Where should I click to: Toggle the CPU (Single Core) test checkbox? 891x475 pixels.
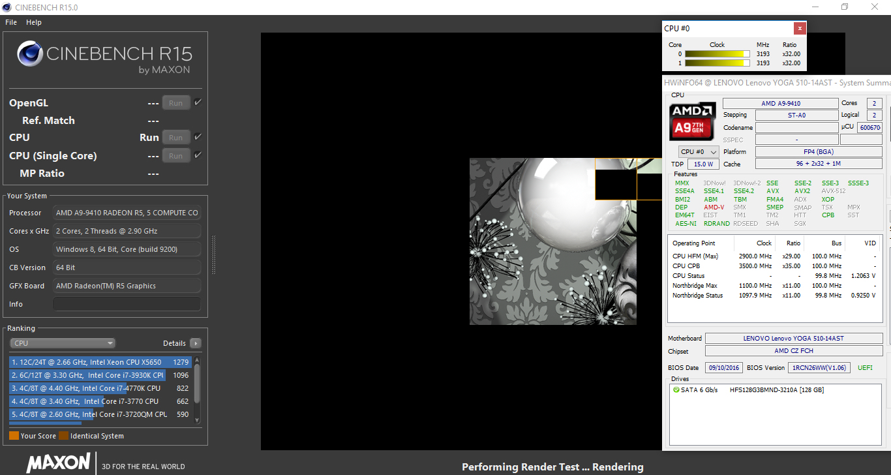click(x=198, y=155)
